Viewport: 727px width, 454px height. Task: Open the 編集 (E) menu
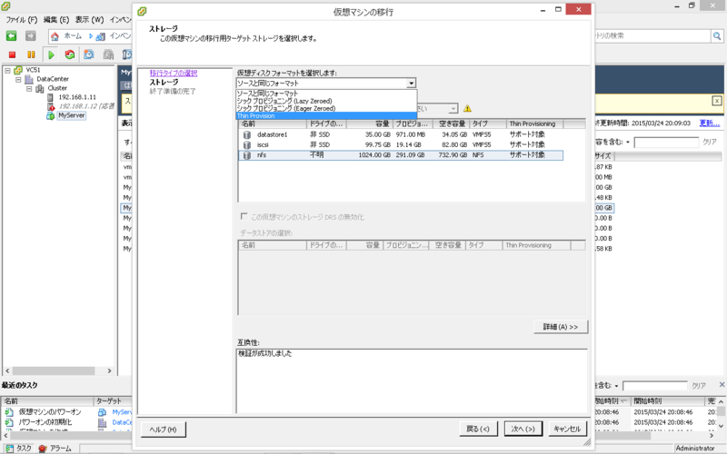56,19
